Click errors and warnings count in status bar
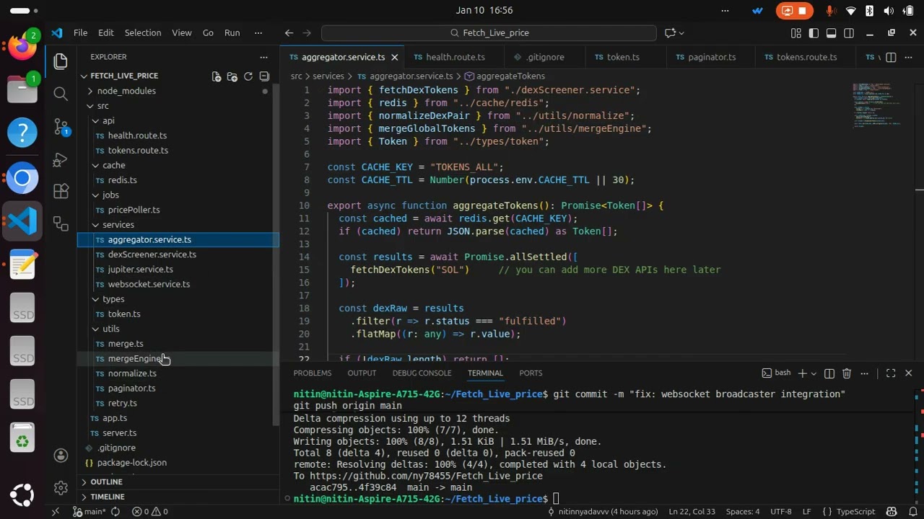The height and width of the screenshot is (519, 924). 150,511
